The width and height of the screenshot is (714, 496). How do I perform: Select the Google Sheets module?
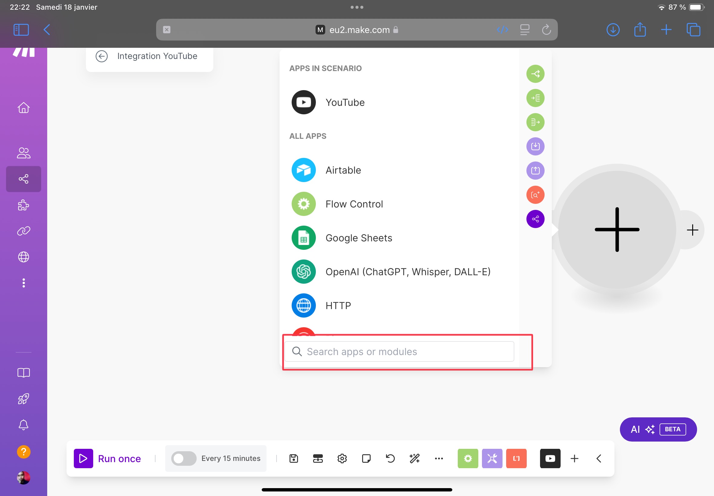click(358, 237)
